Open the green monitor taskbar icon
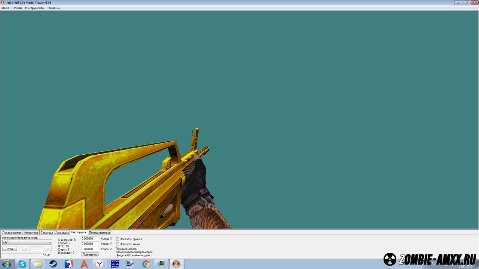 pos(161,264)
